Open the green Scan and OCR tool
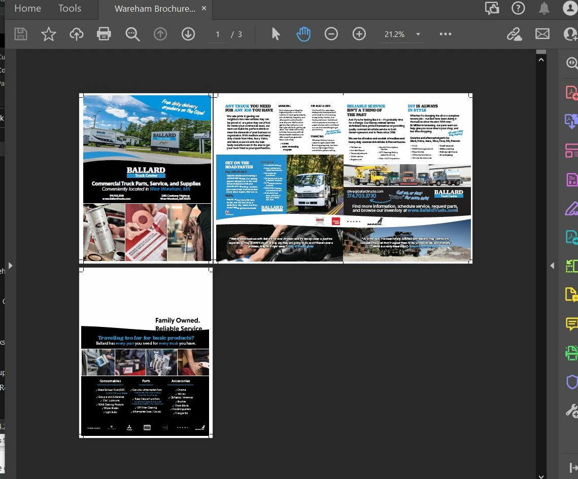The height and width of the screenshot is (479, 578). click(x=572, y=353)
